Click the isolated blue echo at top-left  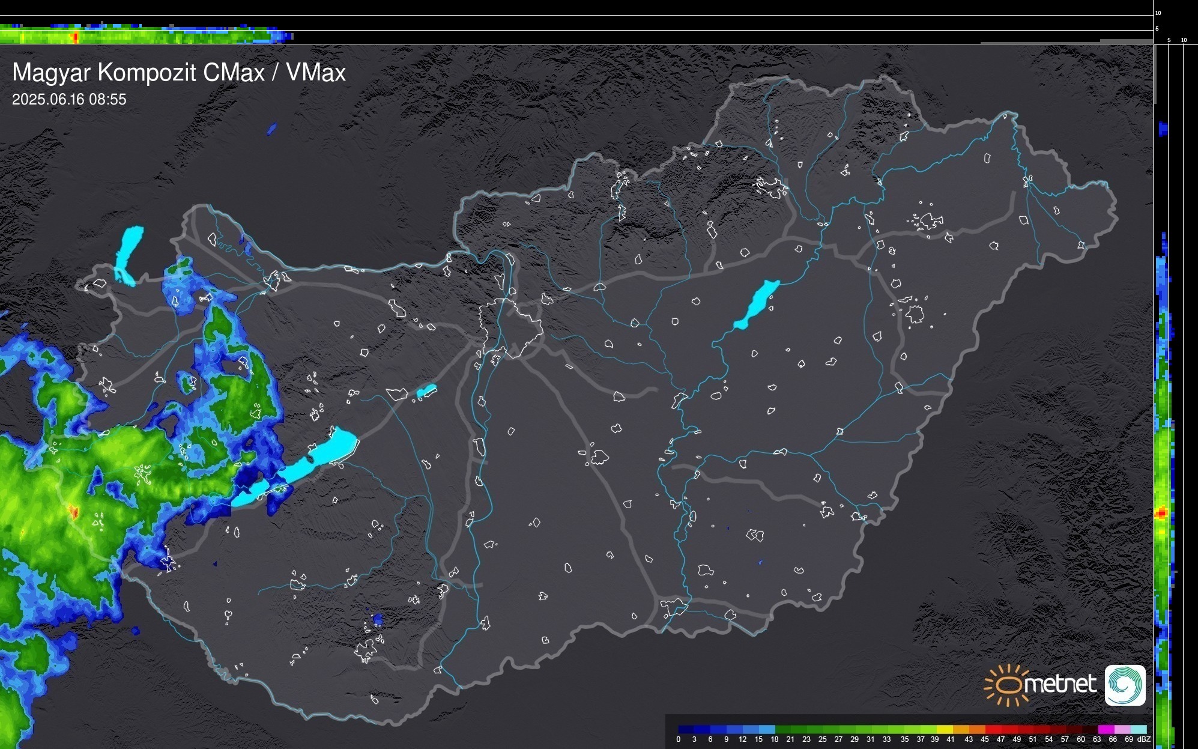(x=271, y=129)
